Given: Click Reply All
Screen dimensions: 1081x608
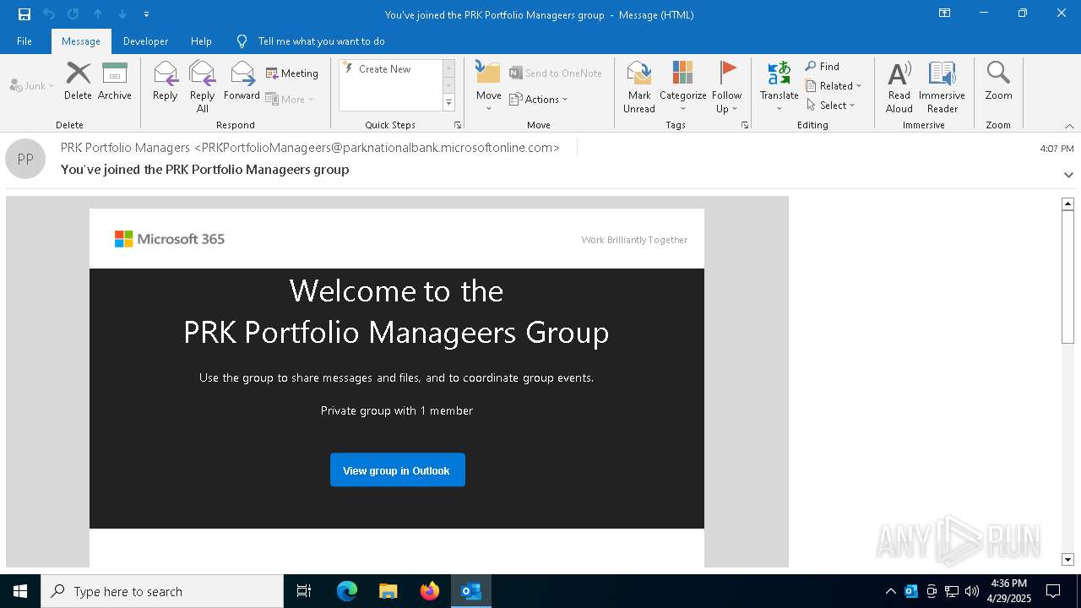Looking at the screenshot, I should 203,87.
